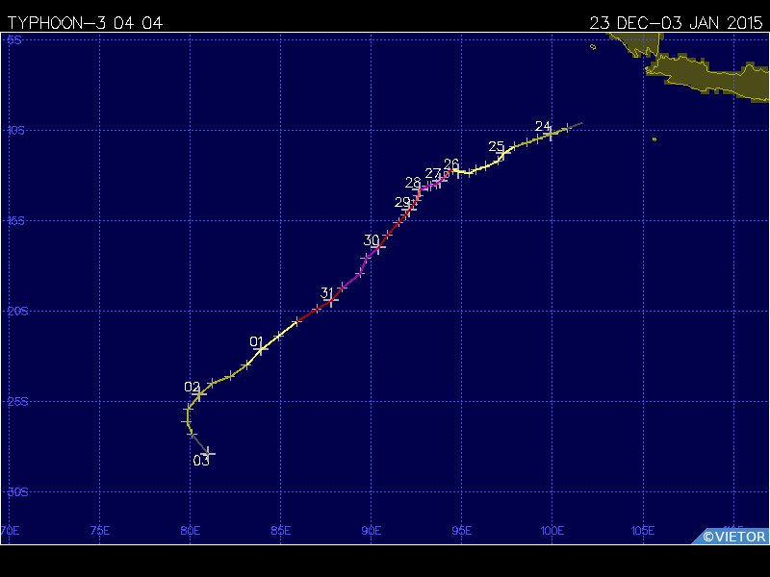The image size is (770, 577).
Task: Click the day 25 track marker
Action: click(502, 153)
